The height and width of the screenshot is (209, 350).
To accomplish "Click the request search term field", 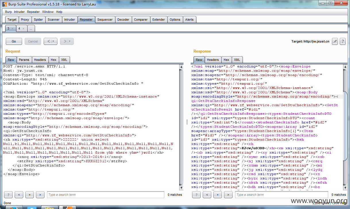I will point(106,195).
